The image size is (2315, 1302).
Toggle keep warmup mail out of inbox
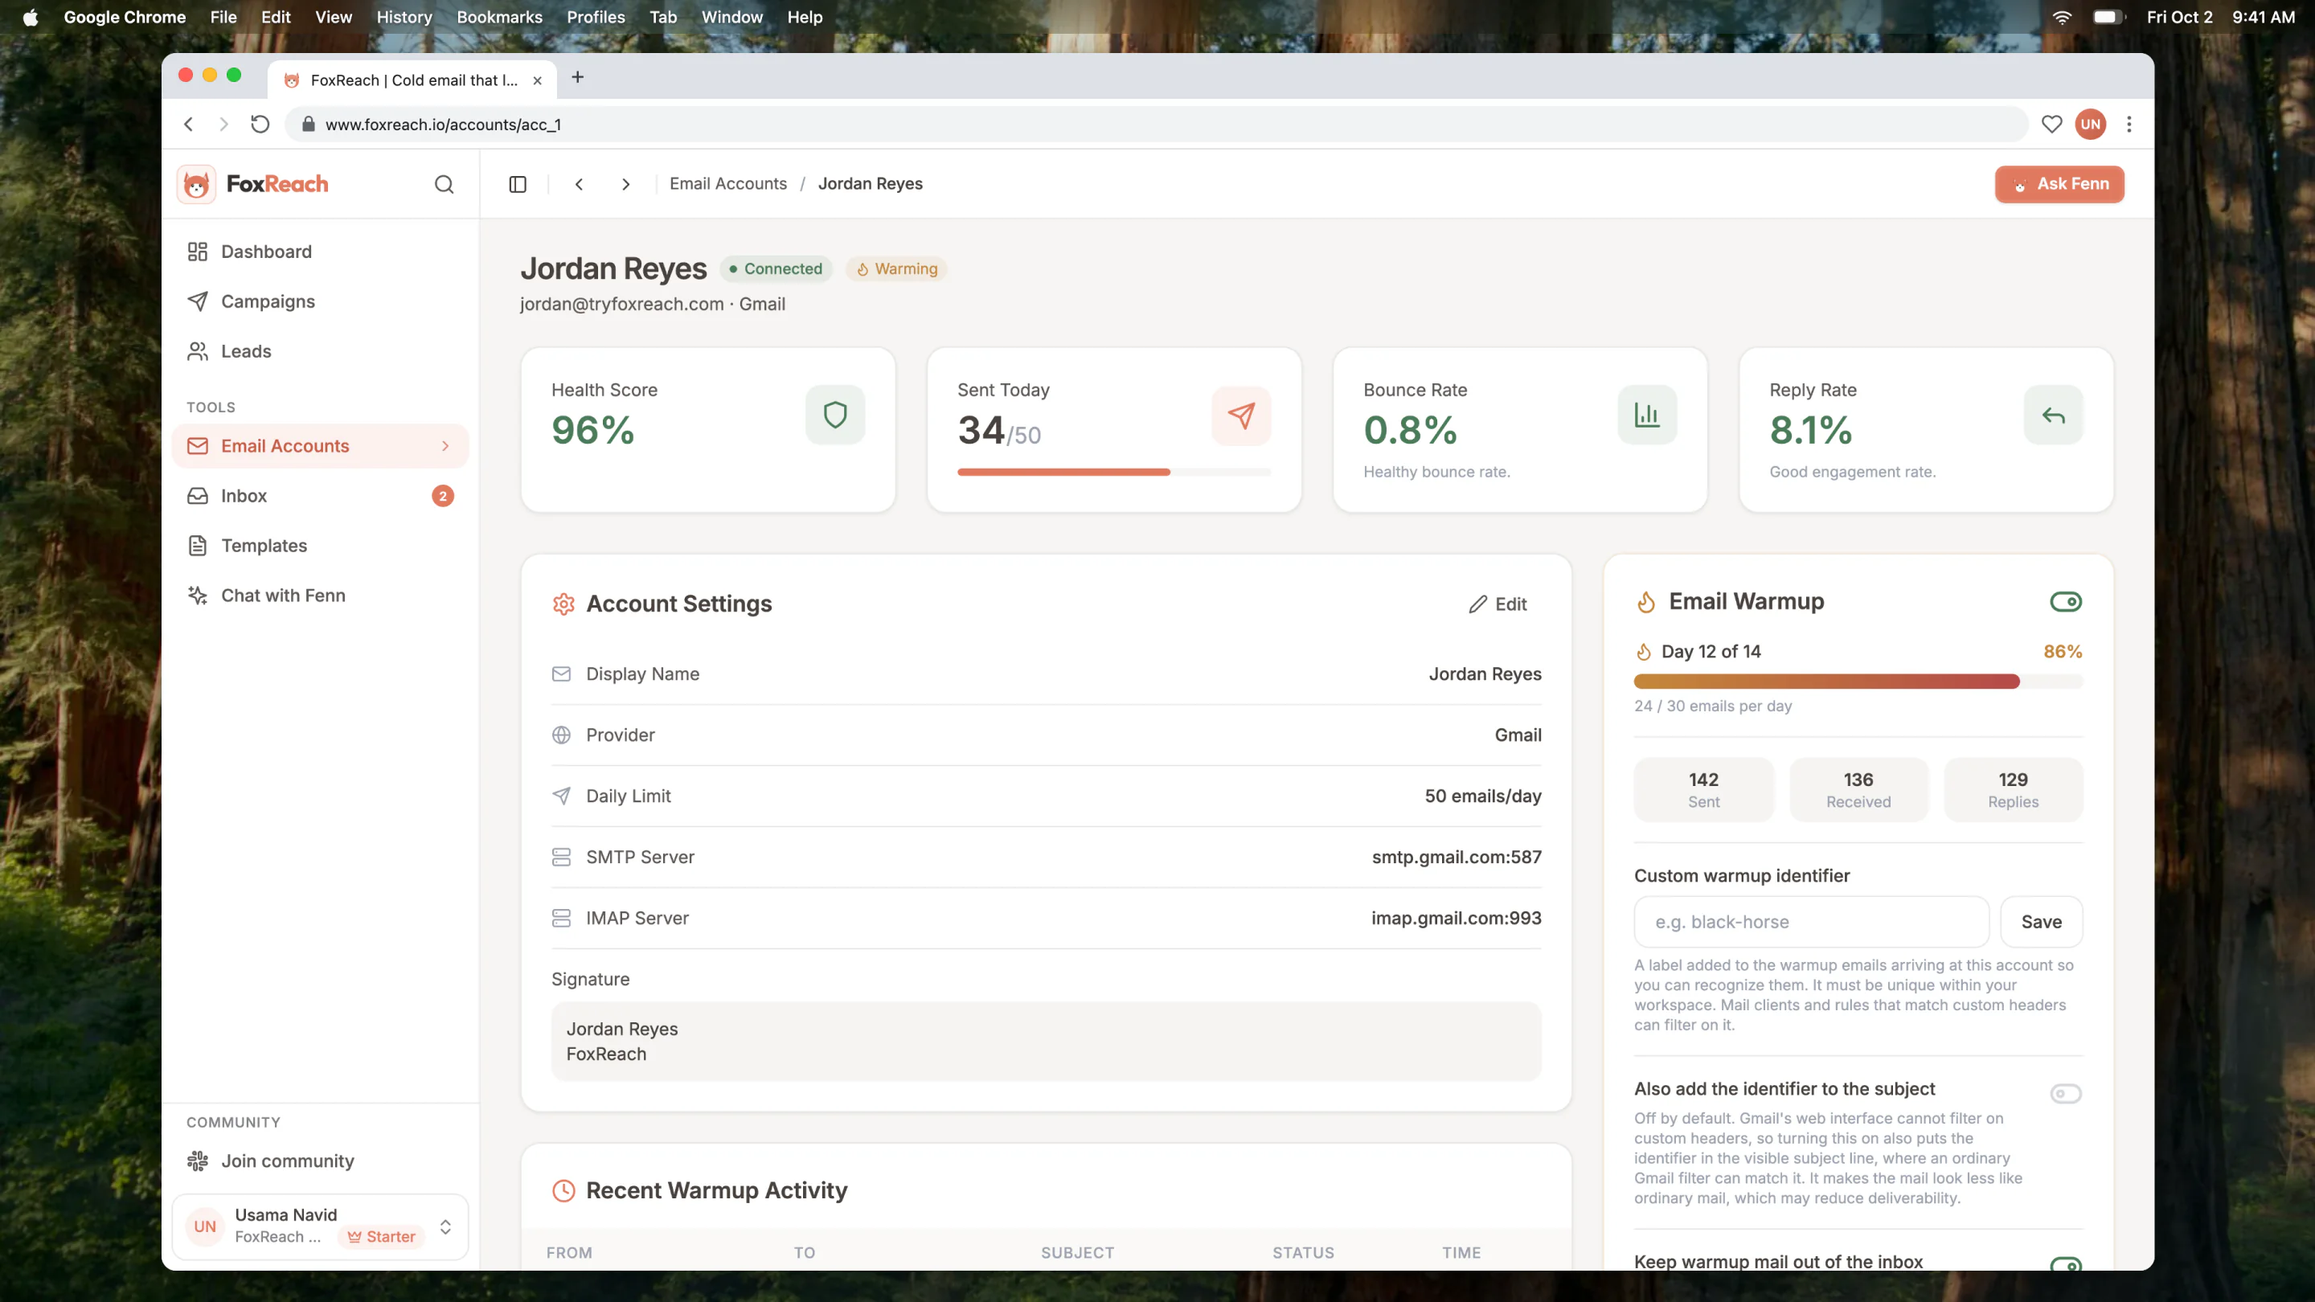pyautogui.click(x=2066, y=1263)
